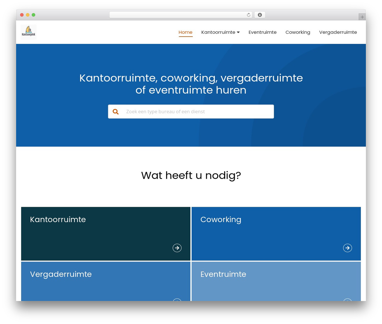Click the browser download icon
The image size is (382, 324).
pos(260,15)
